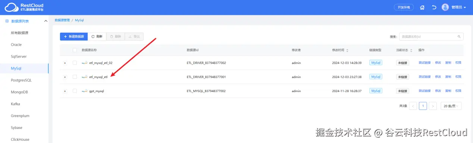
Task: Click the disabled Delete button
Action: [x=115, y=36]
